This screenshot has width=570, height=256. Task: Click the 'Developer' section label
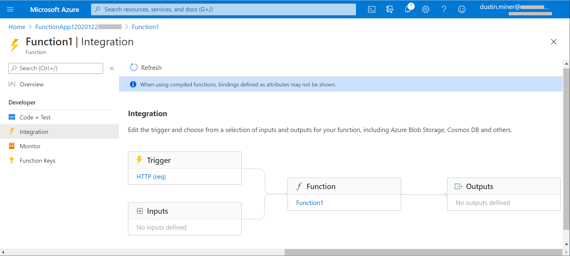(22, 102)
